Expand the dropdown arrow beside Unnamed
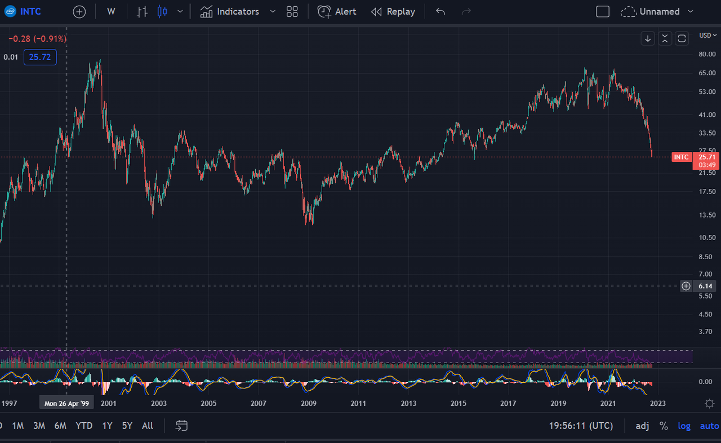The image size is (721, 443). (691, 11)
